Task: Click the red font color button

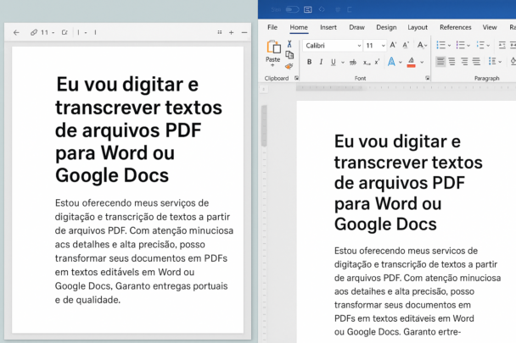Action: 411,62
